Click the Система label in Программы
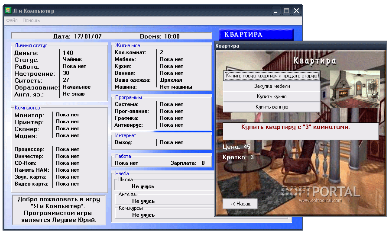 click(x=126, y=104)
